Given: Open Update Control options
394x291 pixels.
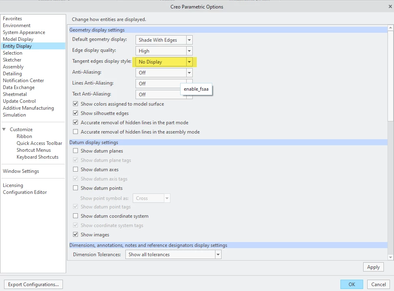Looking at the screenshot, I should 19,101.
